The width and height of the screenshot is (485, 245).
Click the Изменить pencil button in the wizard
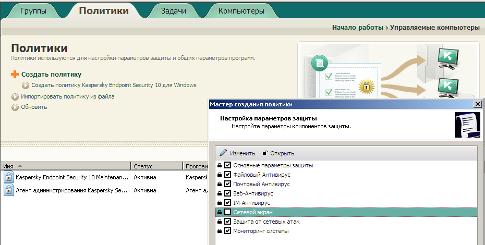[237, 153]
